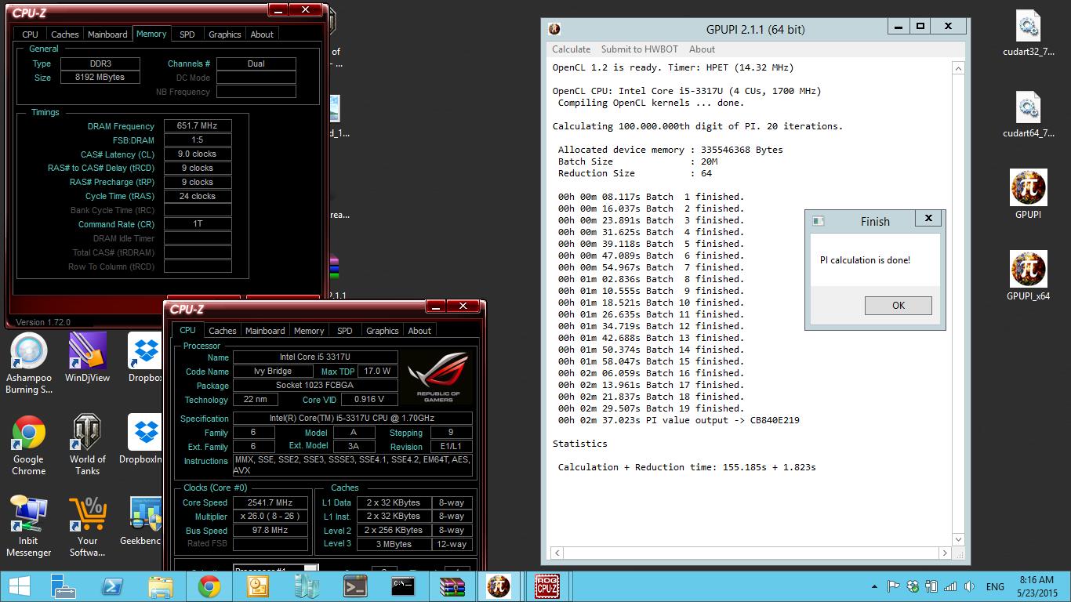This screenshot has width=1071, height=602.
Task: Close the Finish dialog with X
Action: pyautogui.click(x=928, y=218)
